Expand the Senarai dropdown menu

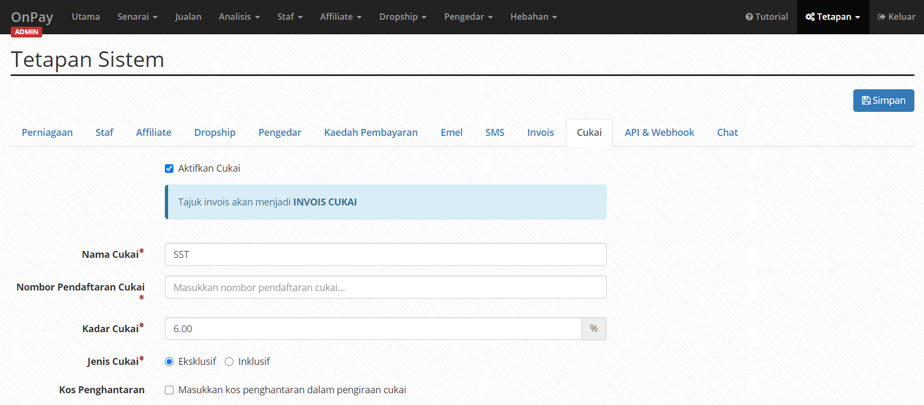(138, 17)
